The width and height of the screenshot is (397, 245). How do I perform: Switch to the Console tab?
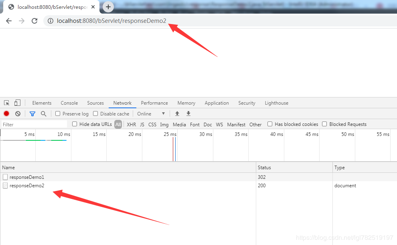tap(69, 103)
